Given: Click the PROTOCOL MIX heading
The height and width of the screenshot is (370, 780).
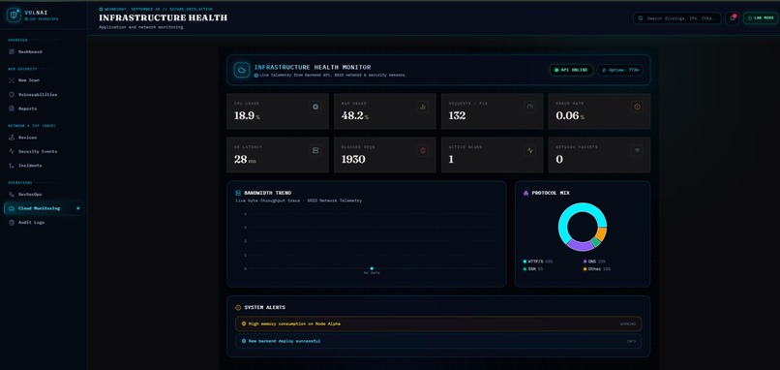Looking at the screenshot, I should (551, 193).
